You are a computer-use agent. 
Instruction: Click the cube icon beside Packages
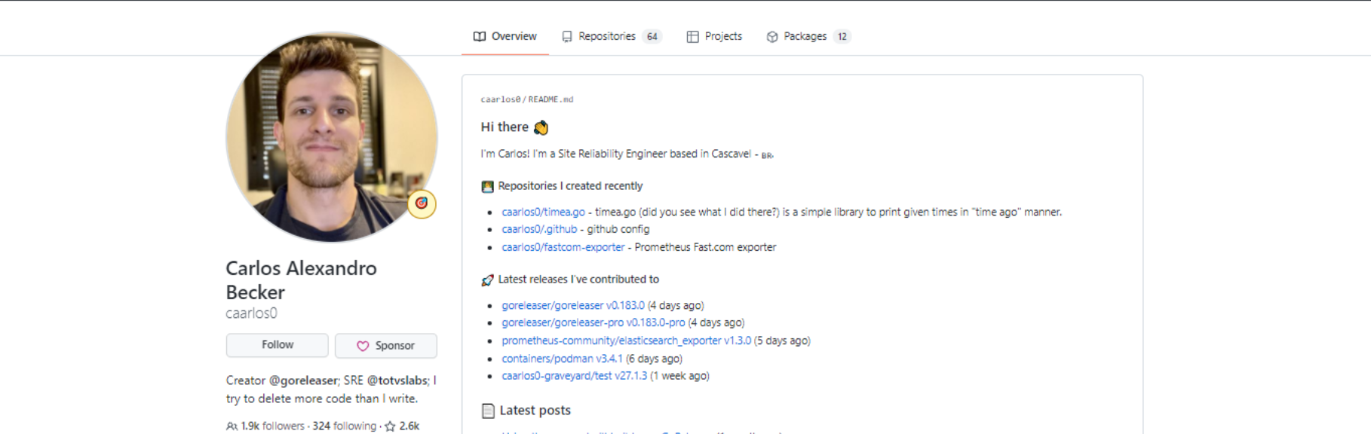tap(772, 36)
